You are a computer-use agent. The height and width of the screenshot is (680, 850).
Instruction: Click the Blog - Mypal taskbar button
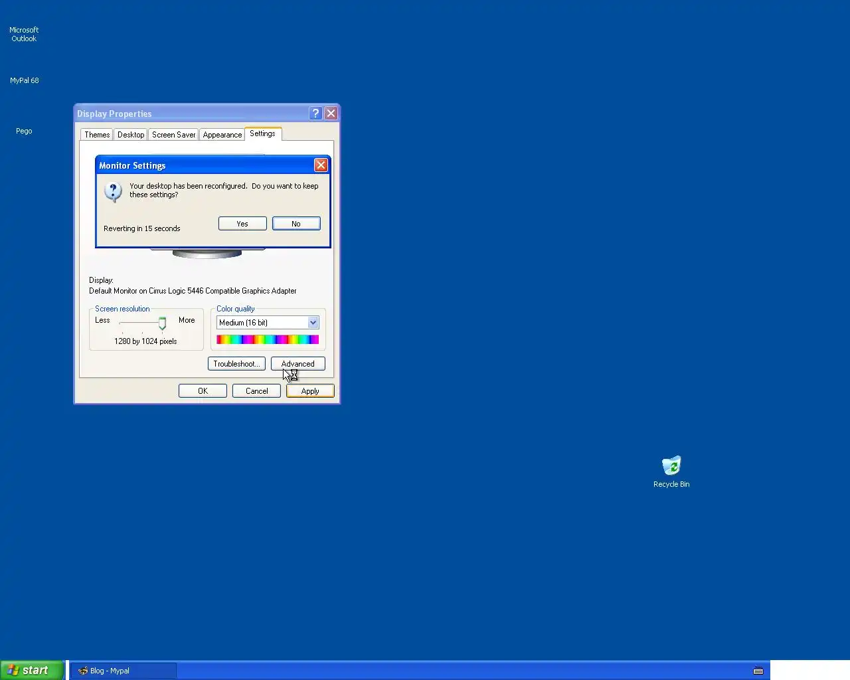coord(124,671)
